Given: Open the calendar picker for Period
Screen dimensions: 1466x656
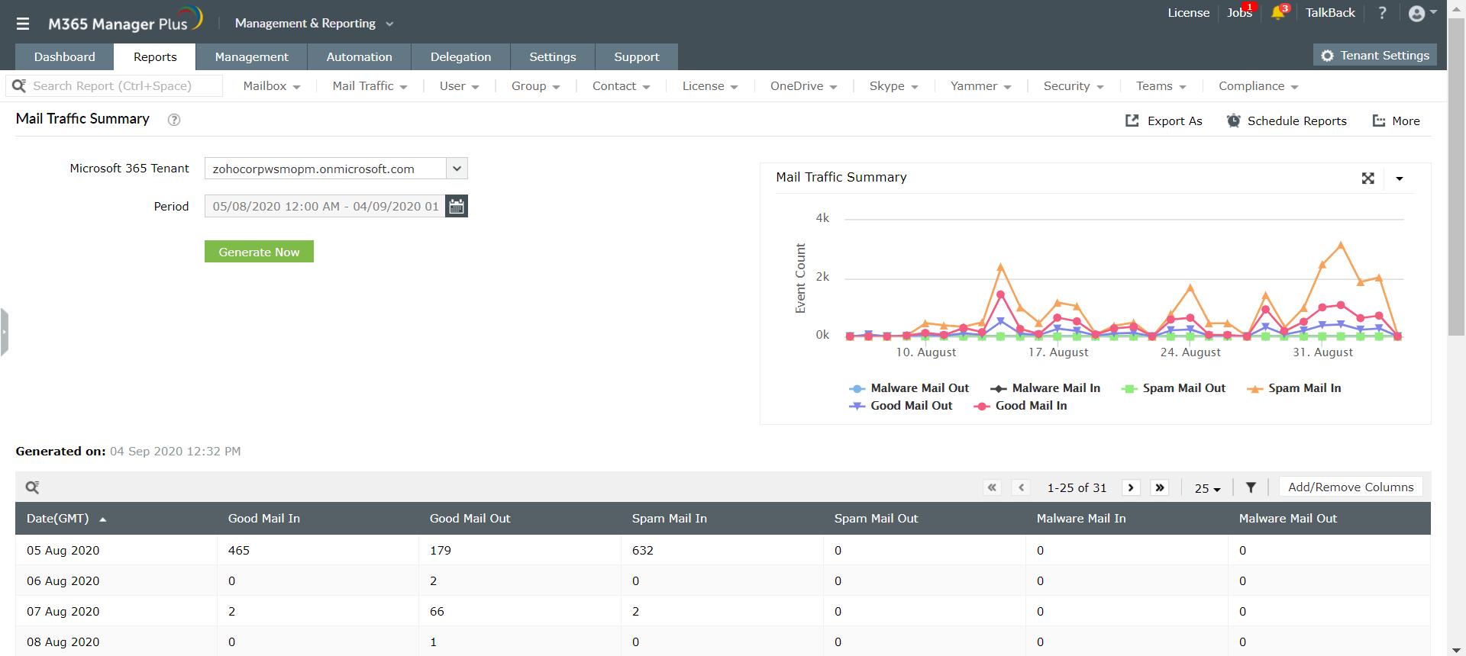Looking at the screenshot, I should [457, 206].
